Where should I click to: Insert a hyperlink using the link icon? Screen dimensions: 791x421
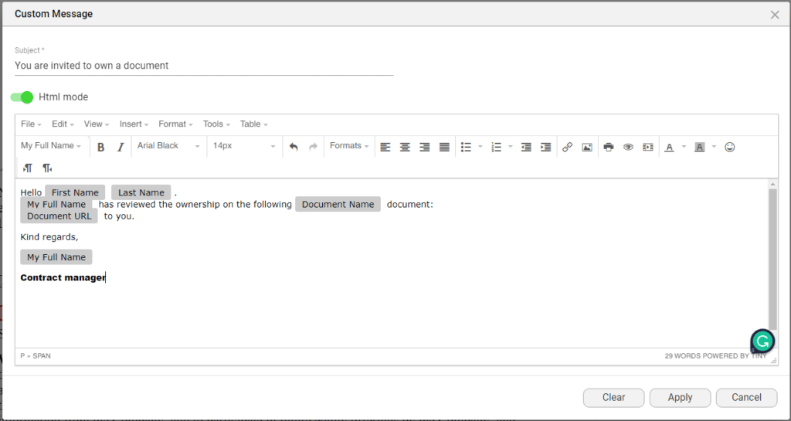567,147
